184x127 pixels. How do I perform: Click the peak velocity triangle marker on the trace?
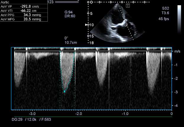tap(64, 91)
